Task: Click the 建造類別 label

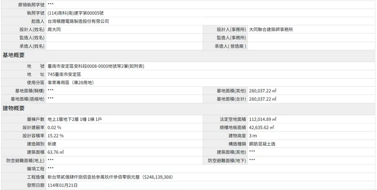Action: pos(36,144)
